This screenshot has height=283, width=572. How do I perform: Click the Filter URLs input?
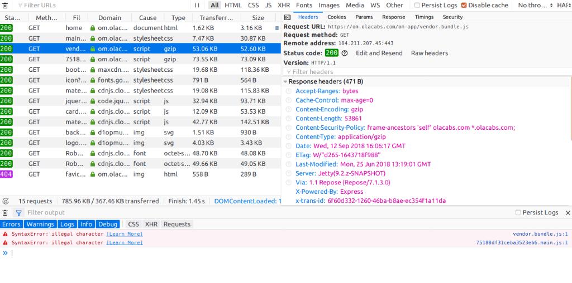102,6
